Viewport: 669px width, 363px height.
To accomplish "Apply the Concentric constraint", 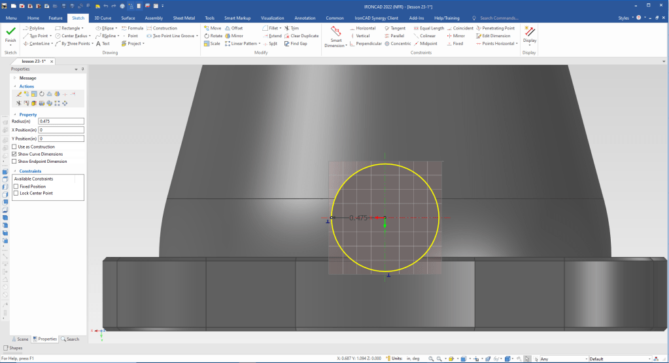I will (398, 44).
